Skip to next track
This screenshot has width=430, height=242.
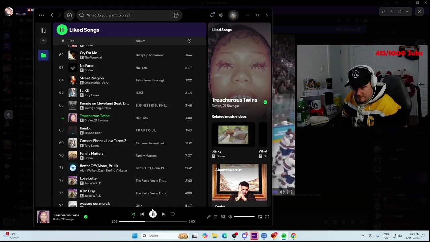(x=164, y=214)
